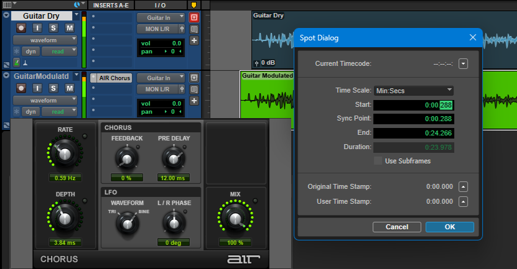Click the dyn button on GuitarModulatd
This screenshot has height=269, width=517.
pyautogui.click(x=30, y=112)
